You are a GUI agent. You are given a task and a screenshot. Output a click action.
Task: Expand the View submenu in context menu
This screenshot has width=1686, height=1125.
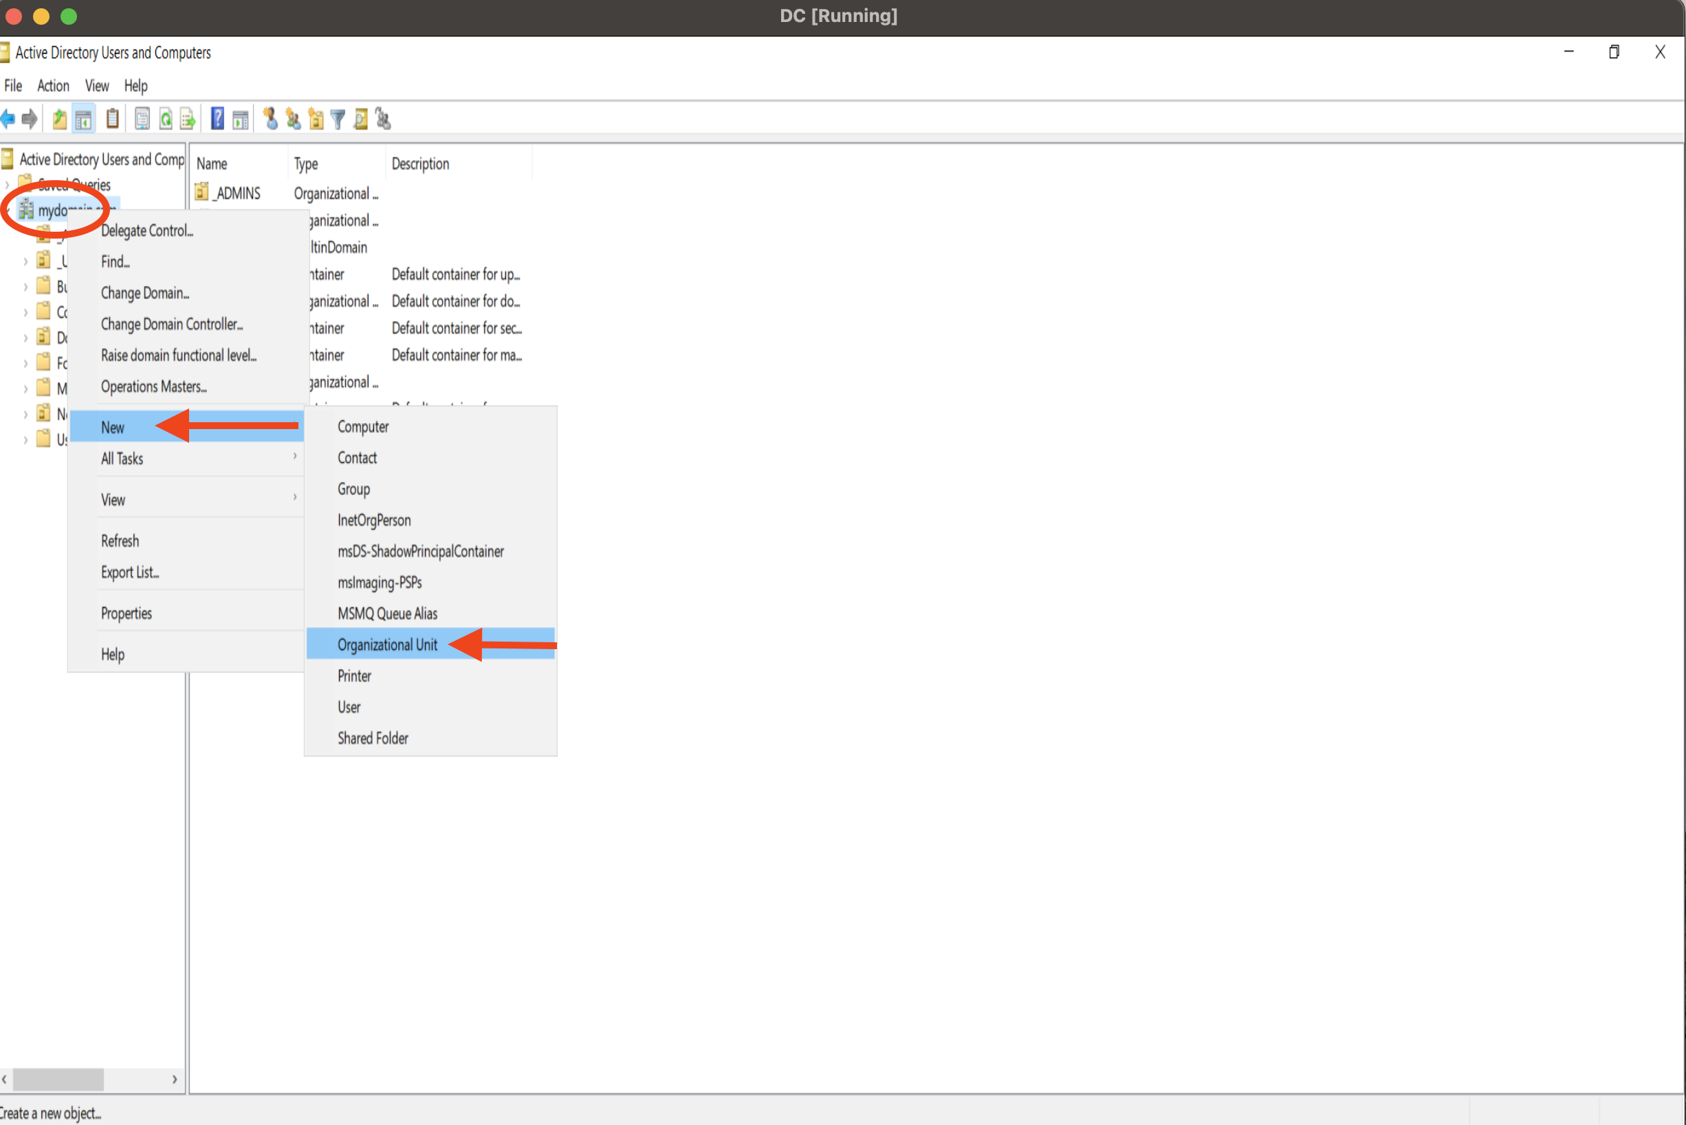coord(186,499)
